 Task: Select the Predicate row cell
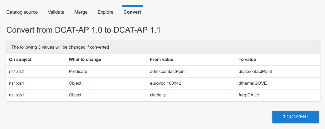(78, 72)
